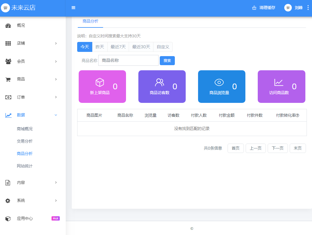Go to 下一页 in pagination
Viewport: 312px width, 235px height.
(x=278, y=148)
